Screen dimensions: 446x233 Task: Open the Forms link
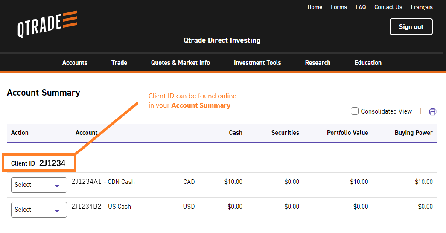339,7
